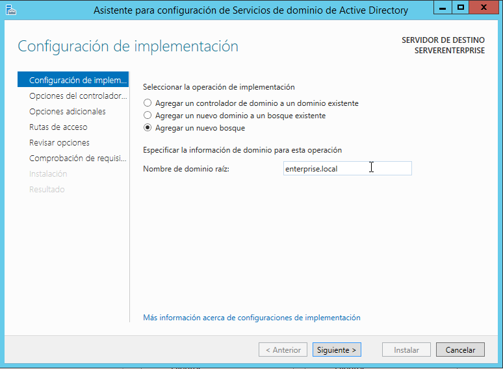Cancel the wizard with 'Cancelar'

click(460, 350)
